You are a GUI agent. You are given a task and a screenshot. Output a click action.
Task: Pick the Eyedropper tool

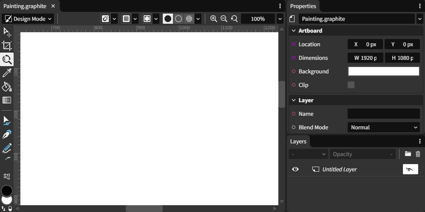pos(7,73)
